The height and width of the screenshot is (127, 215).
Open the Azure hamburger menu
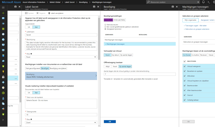pyautogui.click(x=3, y=7)
